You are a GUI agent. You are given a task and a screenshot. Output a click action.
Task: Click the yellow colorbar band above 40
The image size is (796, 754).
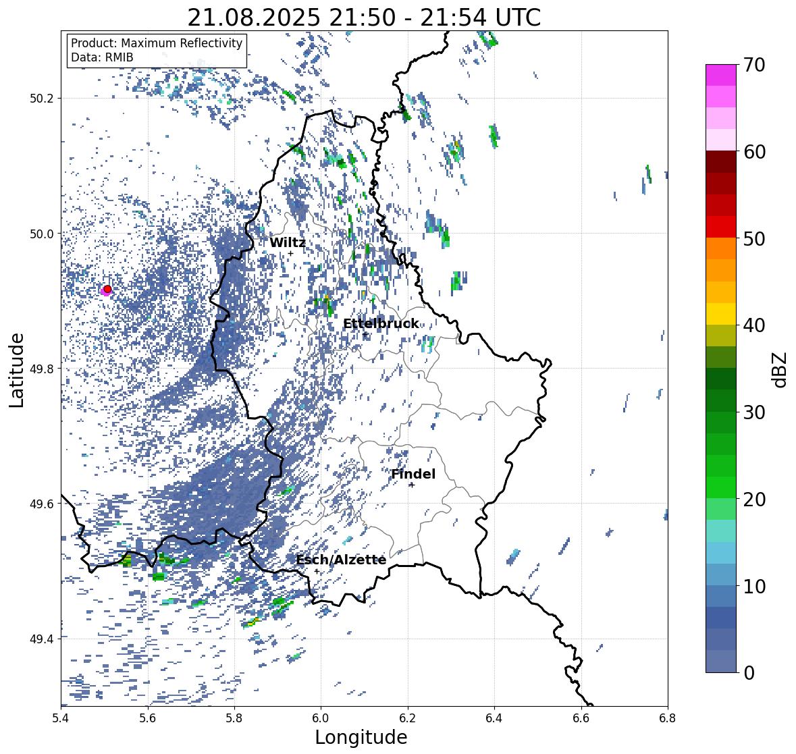[x=721, y=314]
